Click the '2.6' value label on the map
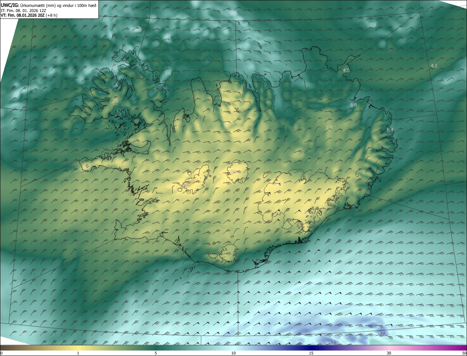 pos(115,100)
